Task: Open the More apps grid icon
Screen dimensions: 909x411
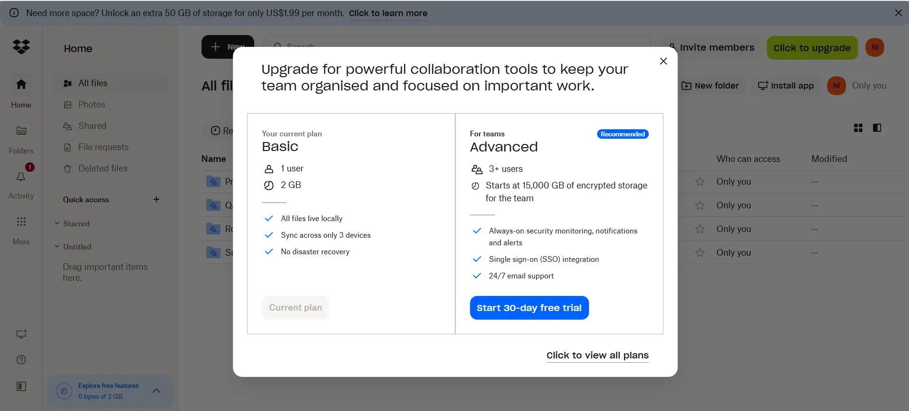Action: point(21,222)
